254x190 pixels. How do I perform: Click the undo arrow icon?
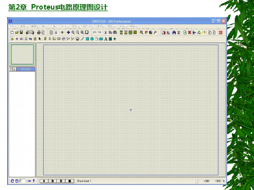coord(94,32)
